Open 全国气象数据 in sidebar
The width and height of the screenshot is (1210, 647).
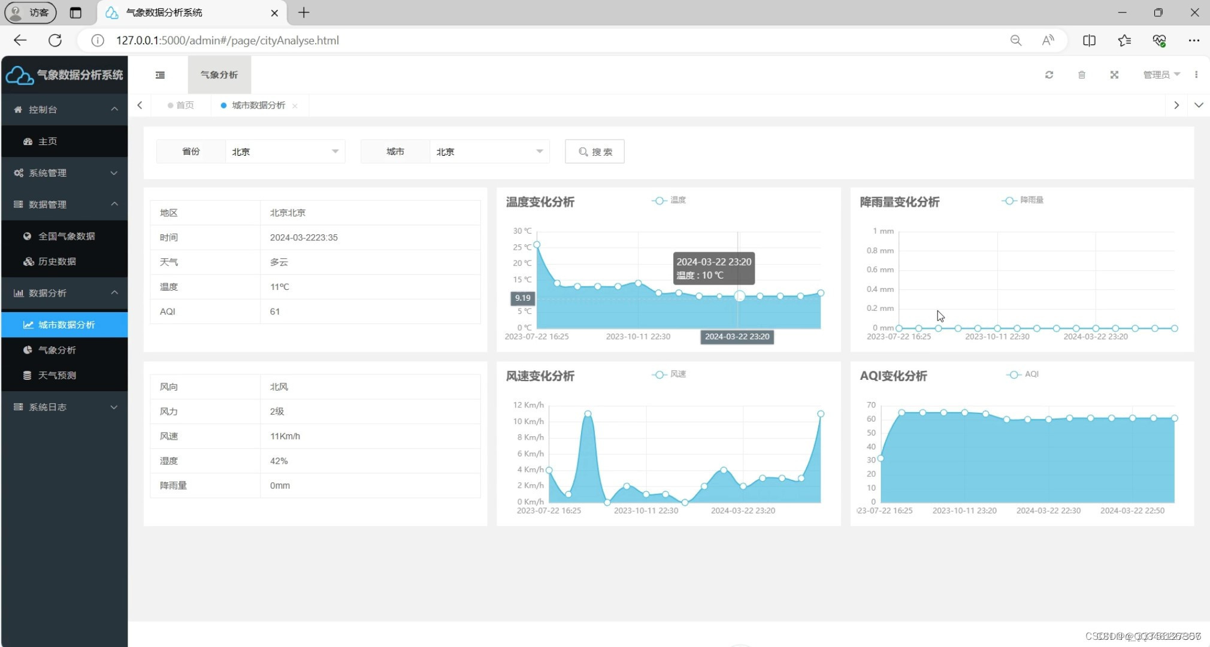point(66,236)
